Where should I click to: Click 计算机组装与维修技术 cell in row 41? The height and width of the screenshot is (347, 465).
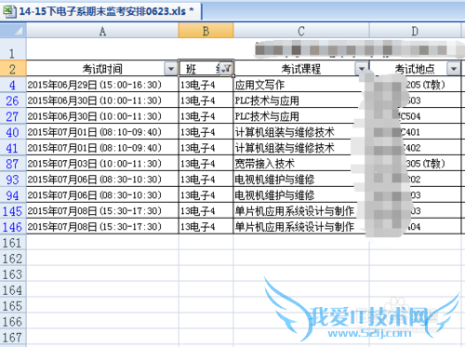301,148
